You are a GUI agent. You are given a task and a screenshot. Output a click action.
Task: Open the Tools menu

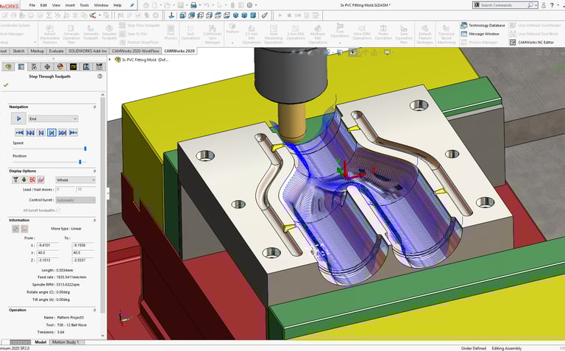[85, 5]
